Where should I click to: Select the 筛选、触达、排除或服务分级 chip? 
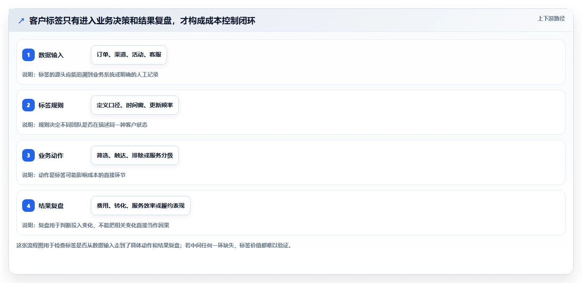tap(135, 155)
